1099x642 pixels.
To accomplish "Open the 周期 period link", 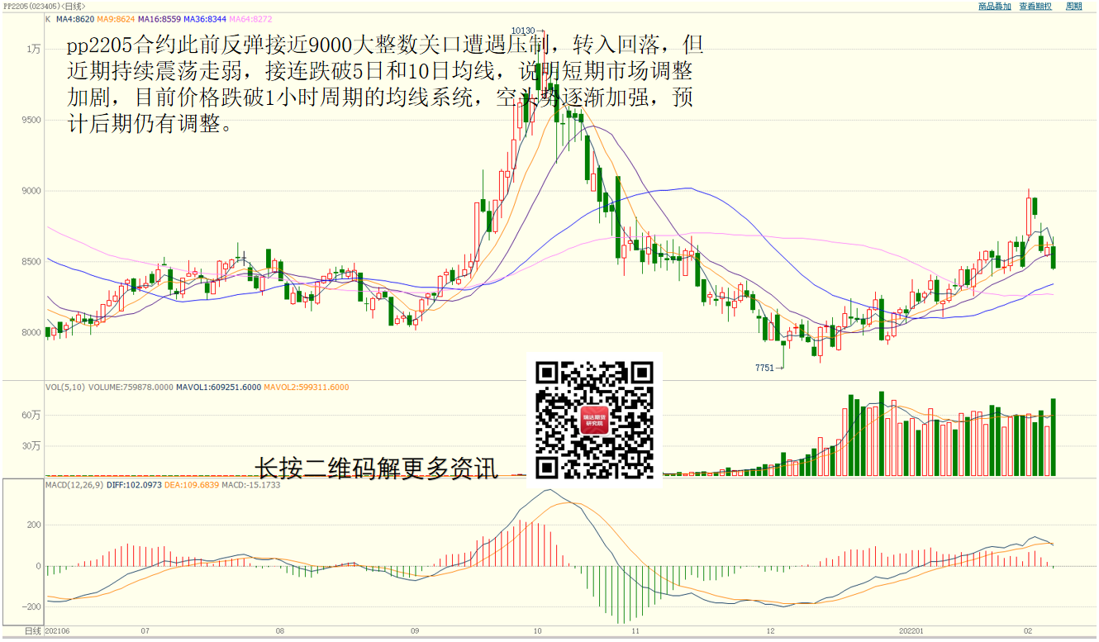I will (x=1073, y=6).
